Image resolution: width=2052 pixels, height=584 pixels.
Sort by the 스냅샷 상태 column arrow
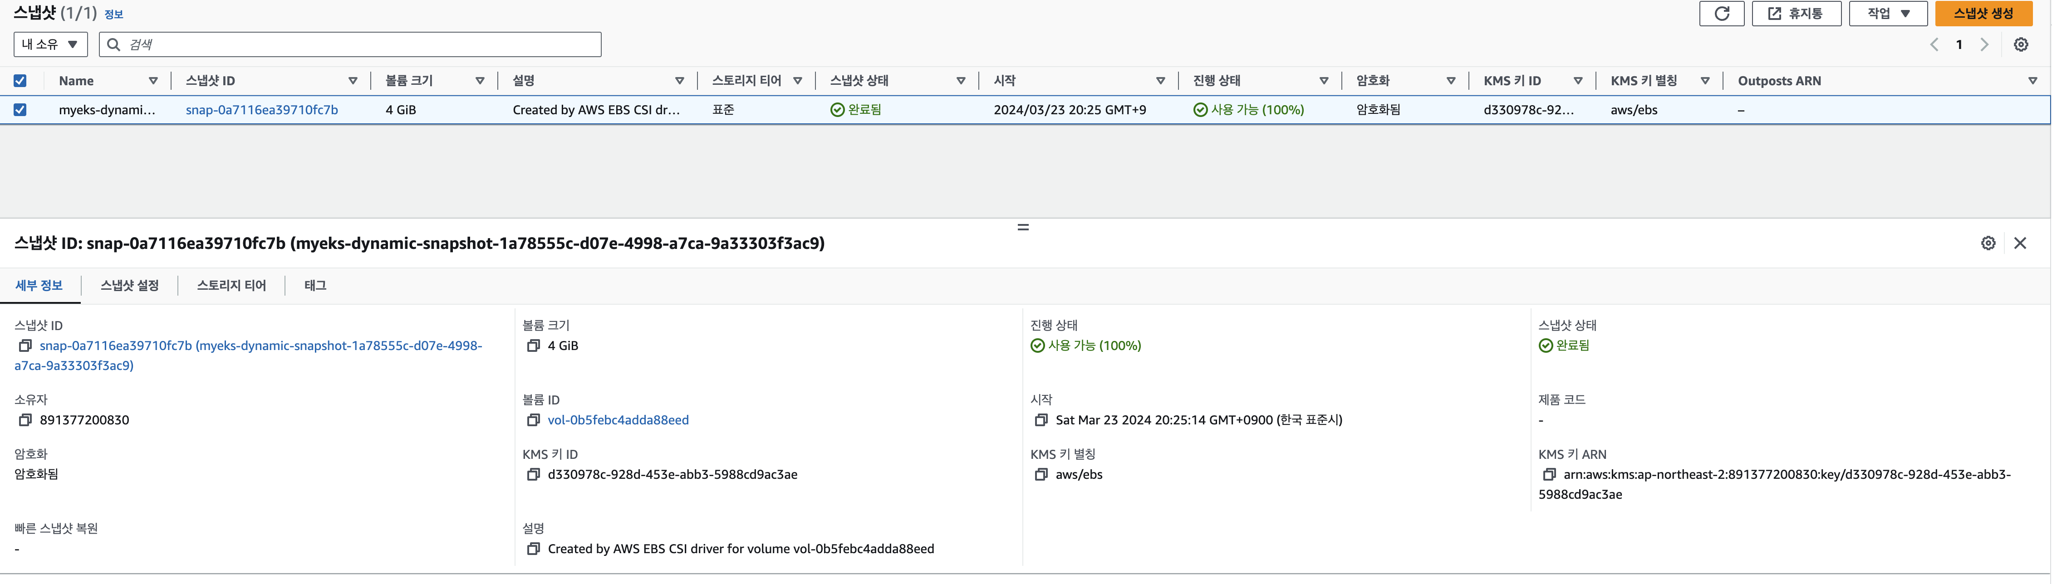point(961,81)
